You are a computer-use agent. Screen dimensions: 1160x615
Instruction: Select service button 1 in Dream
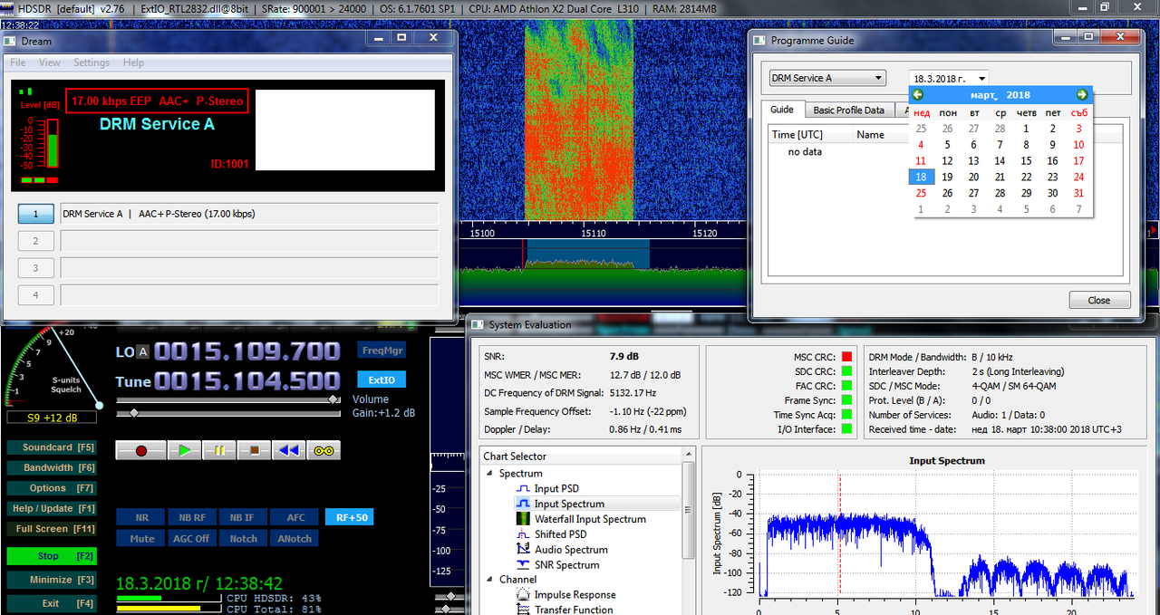(36, 214)
